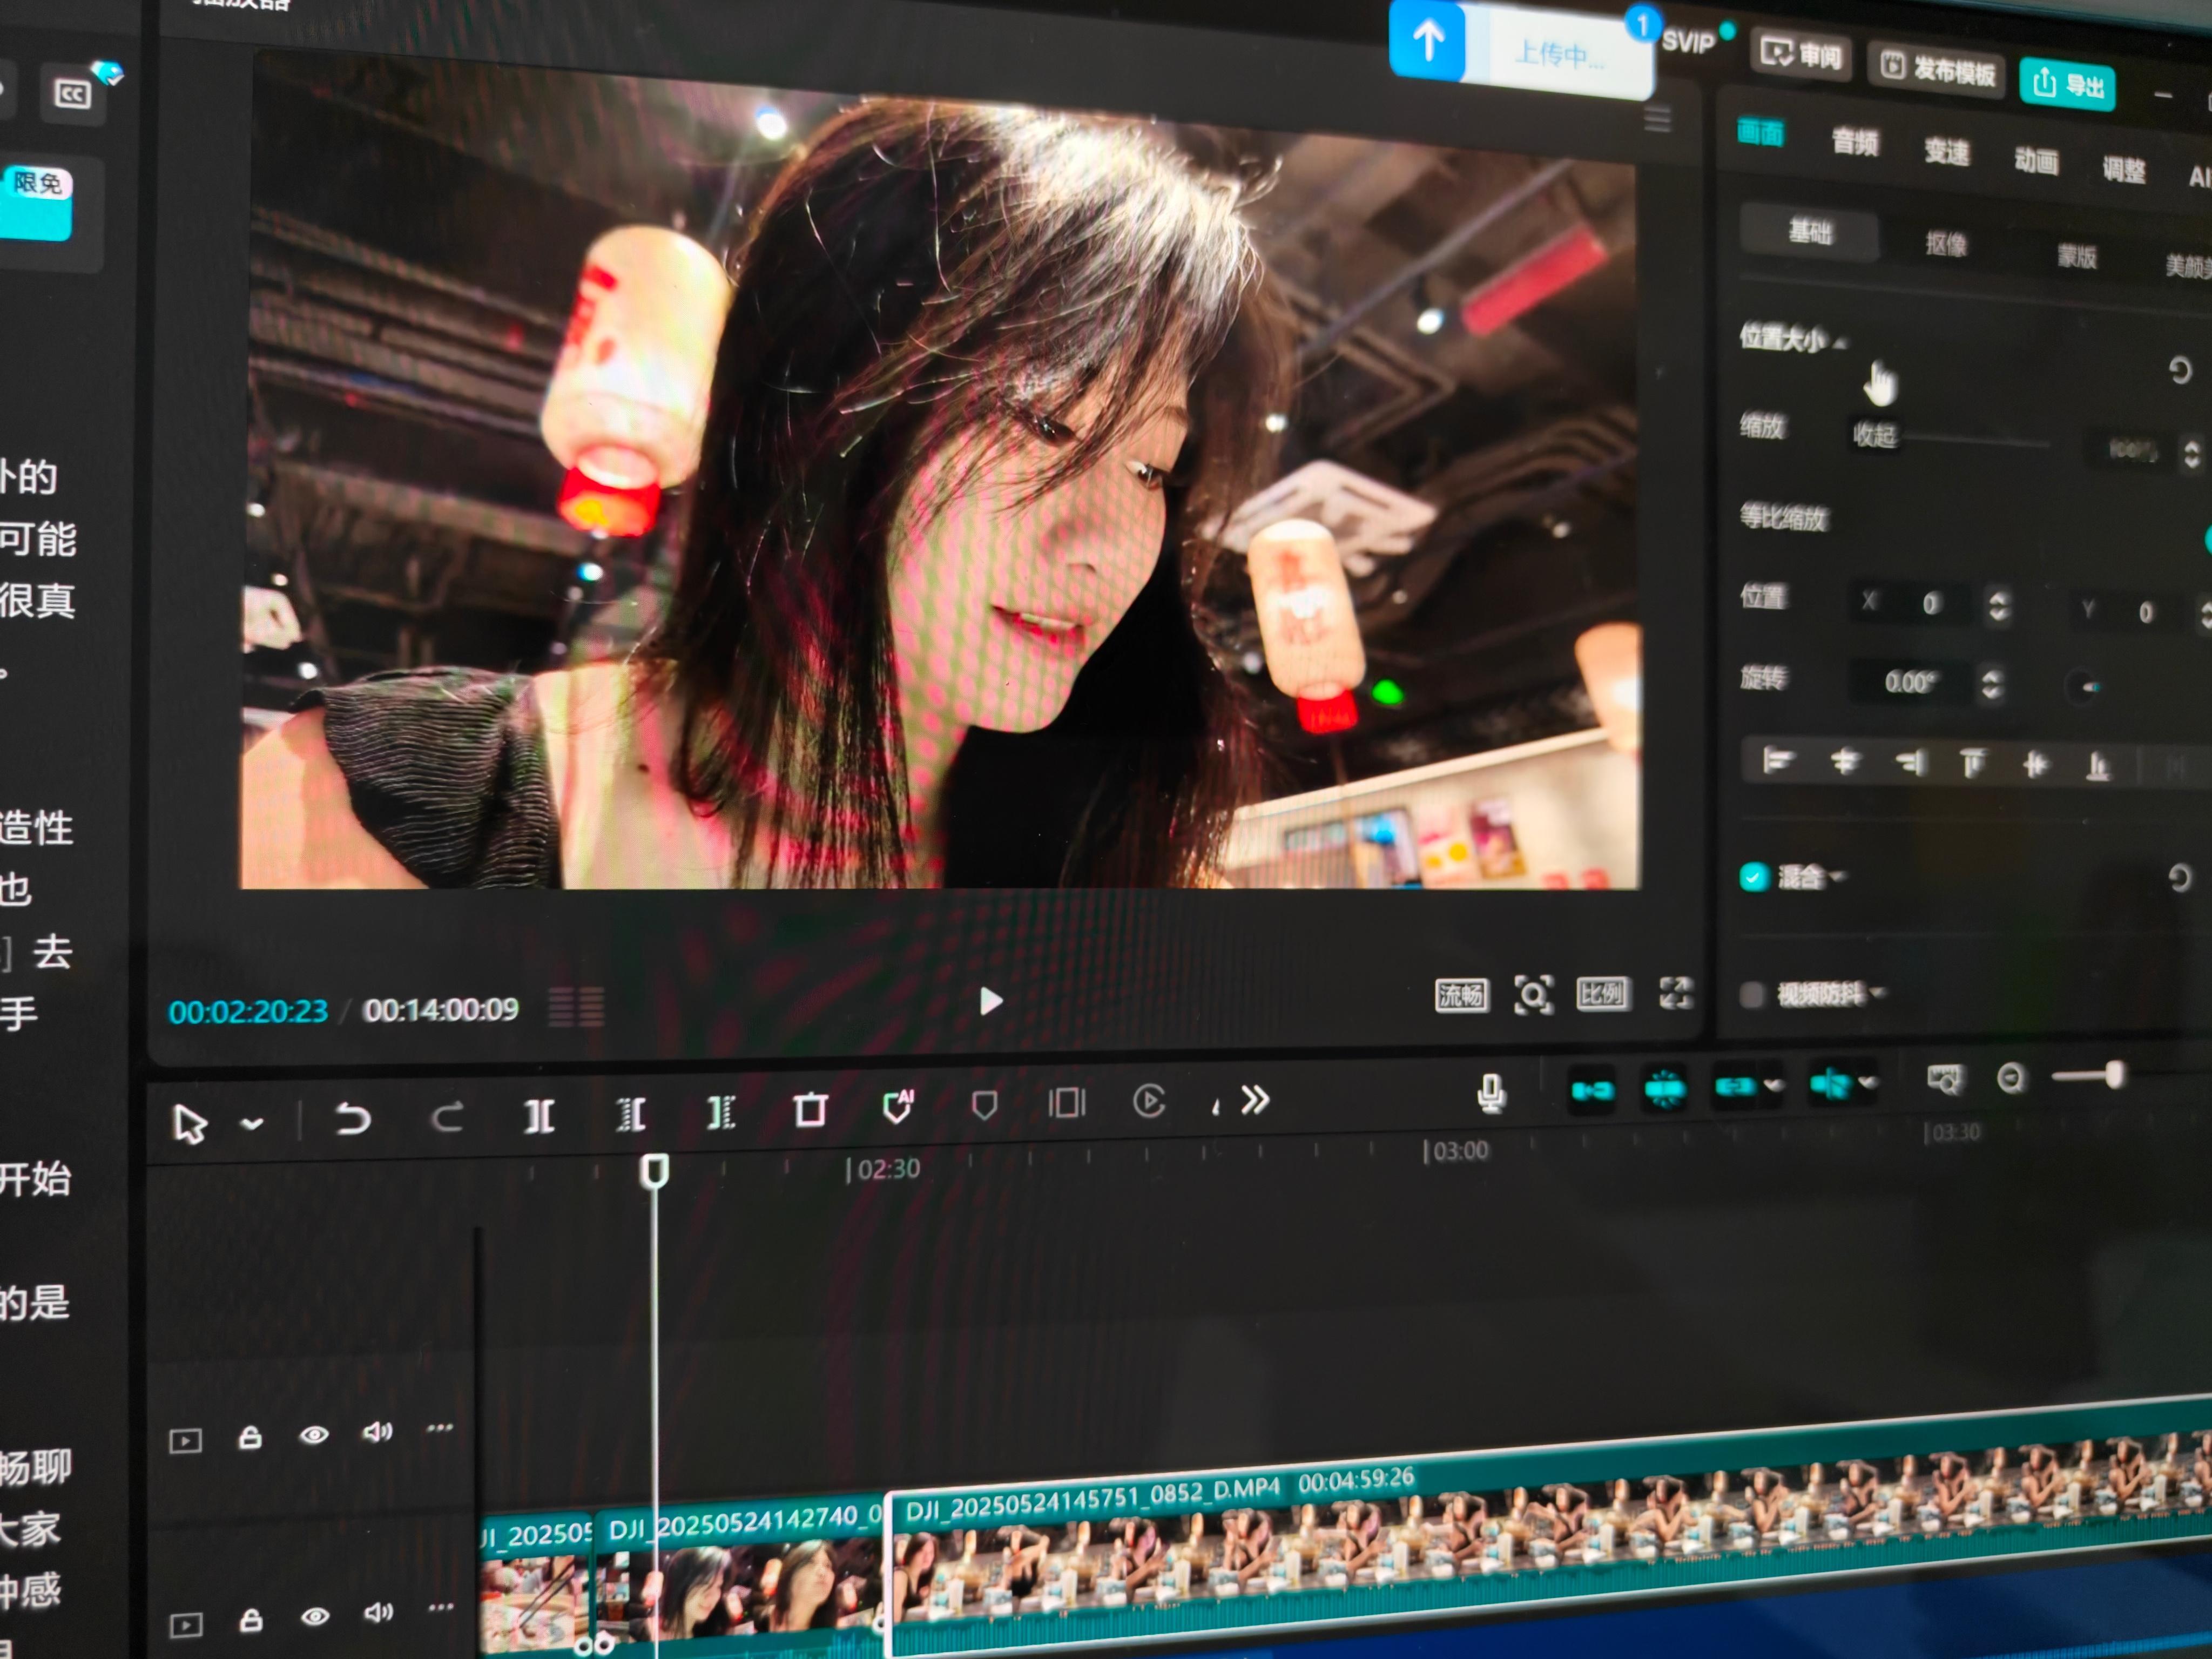Click 发布模板 publish template
Viewport: 2212px width, 1659px height.
pos(1937,69)
